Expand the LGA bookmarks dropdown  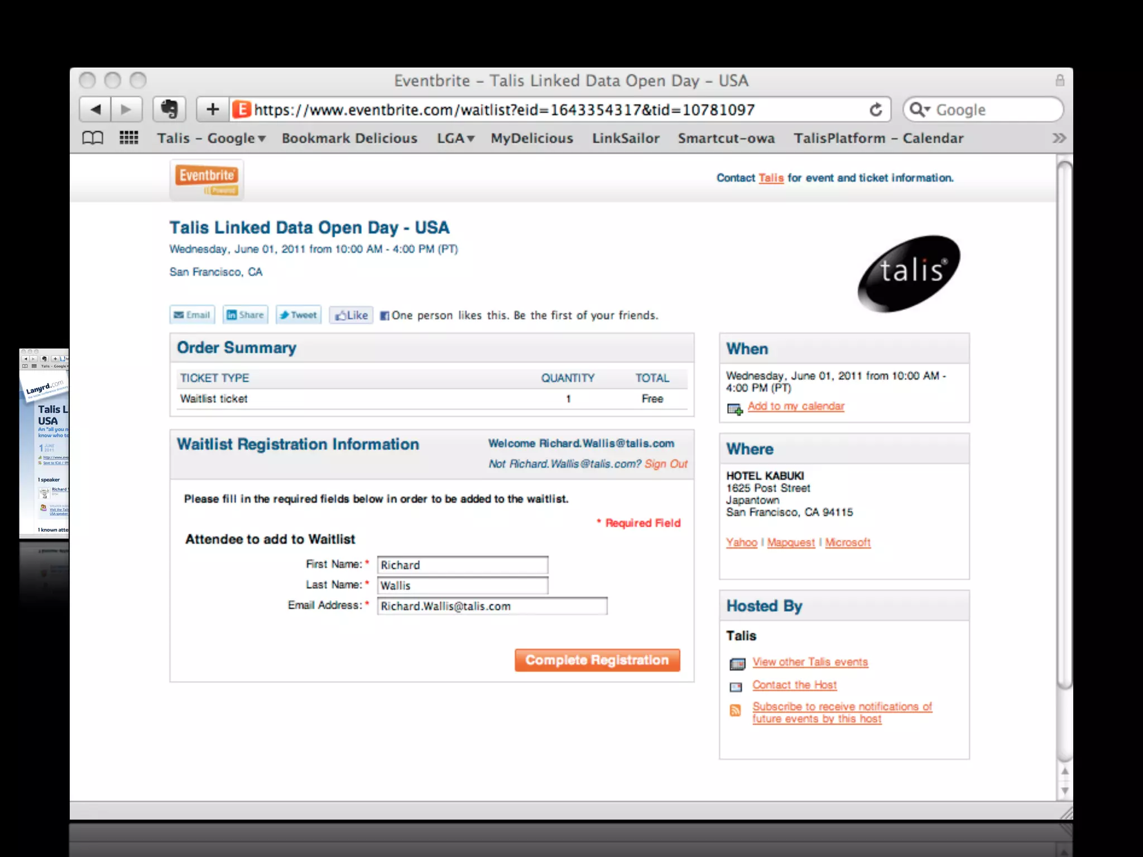point(455,138)
